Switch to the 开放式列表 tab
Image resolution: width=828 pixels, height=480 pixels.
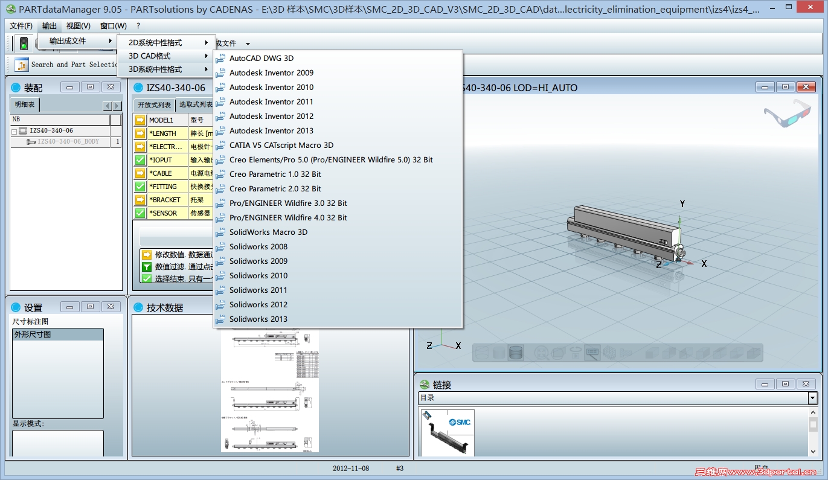click(x=155, y=105)
